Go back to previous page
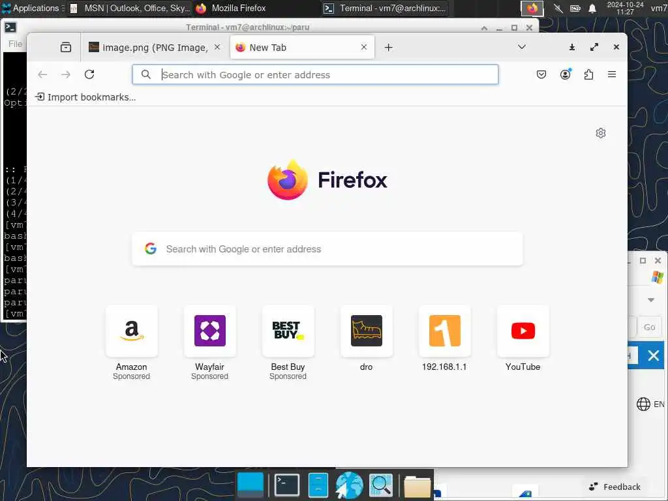 click(x=42, y=74)
